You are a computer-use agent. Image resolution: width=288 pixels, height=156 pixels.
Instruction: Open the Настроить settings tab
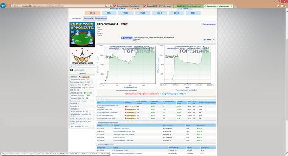click(x=88, y=18)
